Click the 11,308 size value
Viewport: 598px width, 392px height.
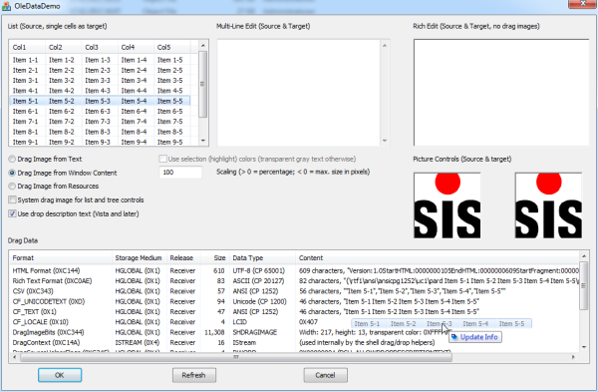215,332
